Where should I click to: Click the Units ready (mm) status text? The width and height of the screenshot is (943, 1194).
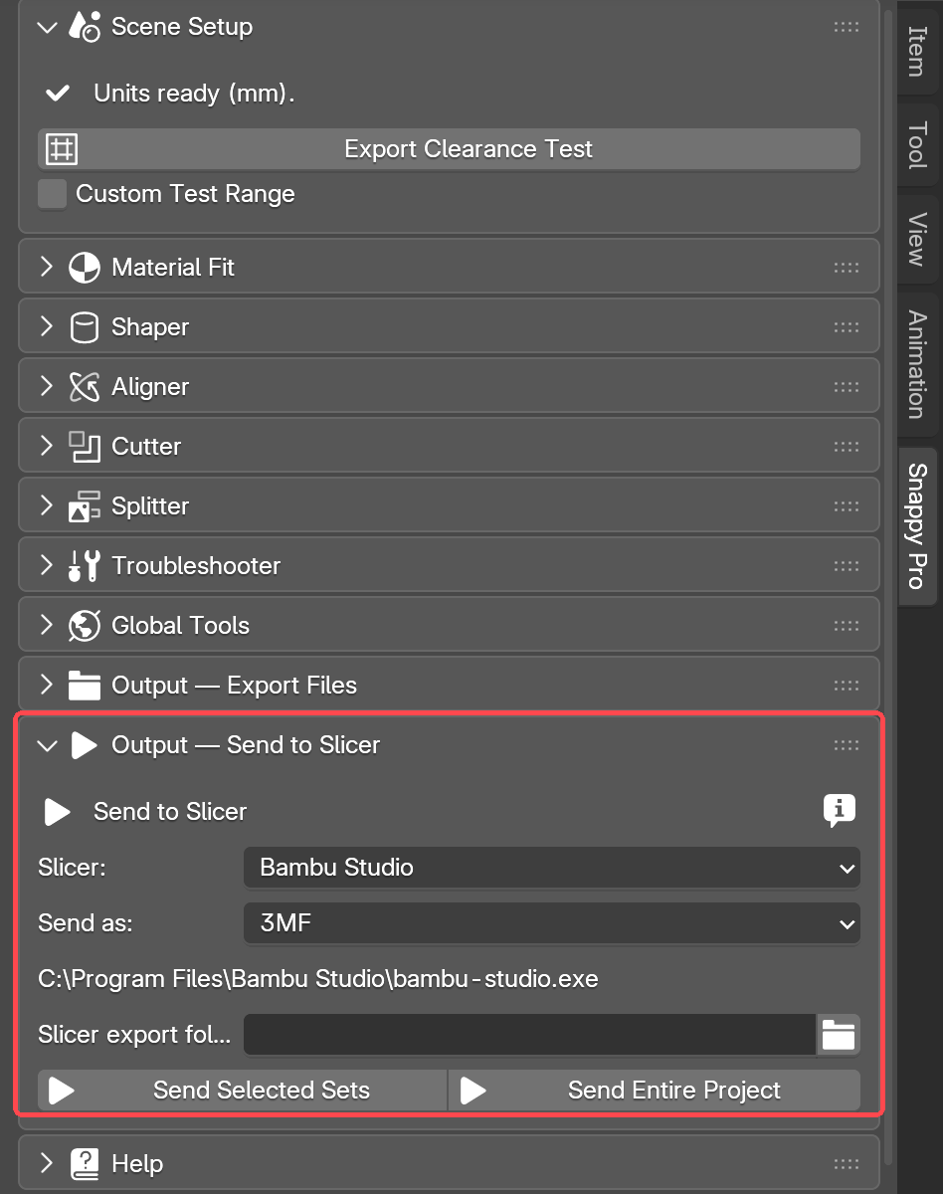click(x=194, y=94)
